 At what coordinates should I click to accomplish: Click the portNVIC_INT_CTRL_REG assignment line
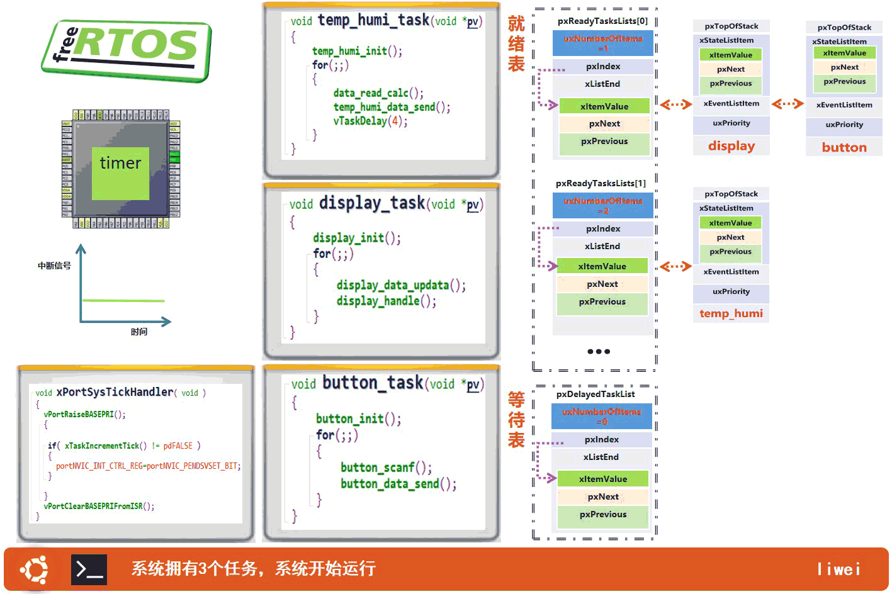(x=148, y=466)
